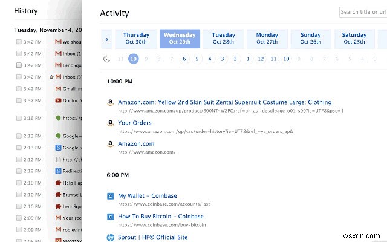The image size is (387, 242).
Task: Click the Amazon icon beside Yellow Supersuit entry
Action: pos(110,103)
